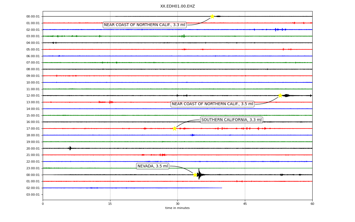The height and width of the screenshot is (222, 355).
Task: Click the "time in minutes" axis label
Action: tap(177, 208)
